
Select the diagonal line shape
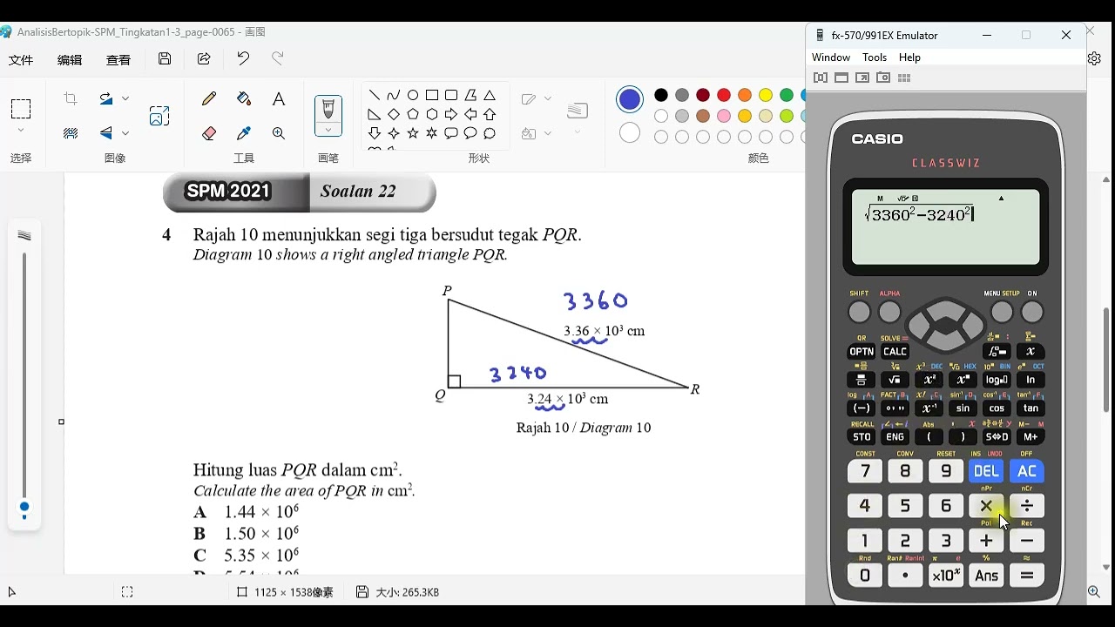tap(375, 95)
